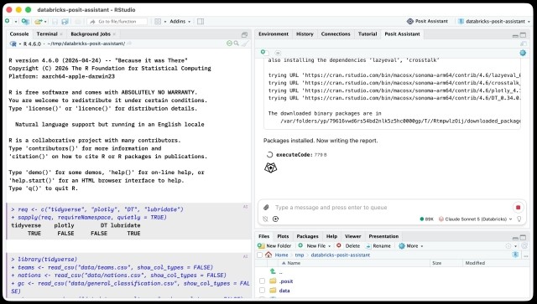The image size is (537, 304).
Task: Switch to the Tutorial tab
Action: pyautogui.click(x=368, y=33)
